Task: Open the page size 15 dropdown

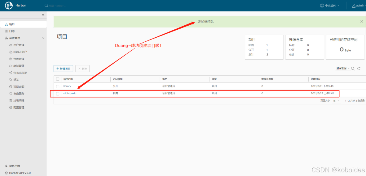Action: (336, 101)
